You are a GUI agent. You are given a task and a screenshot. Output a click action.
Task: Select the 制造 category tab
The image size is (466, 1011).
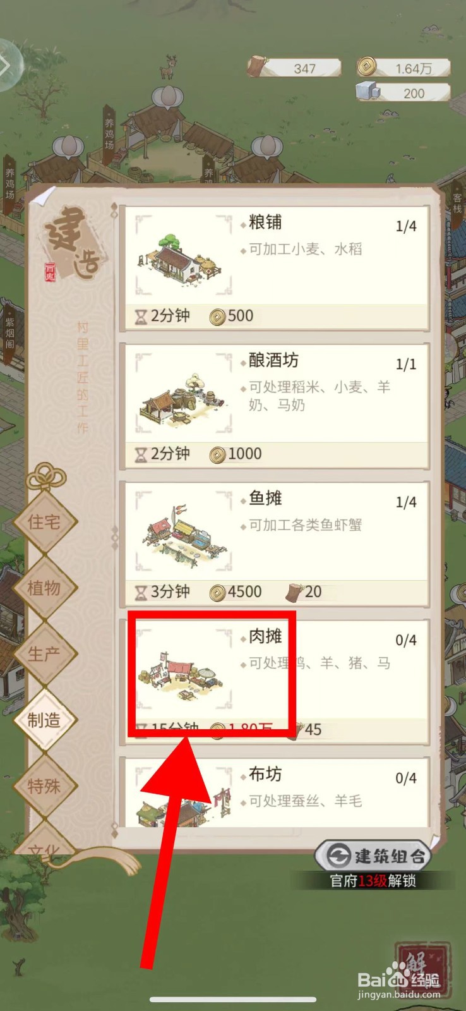click(x=45, y=720)
